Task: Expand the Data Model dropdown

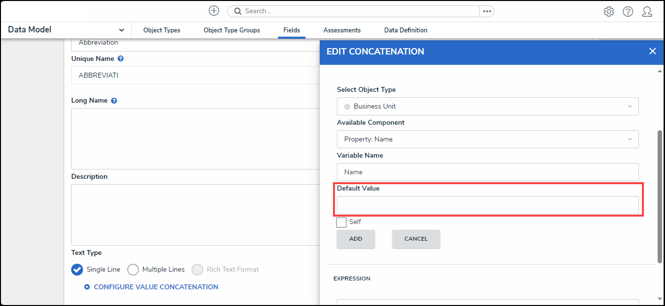Action: 121,30
